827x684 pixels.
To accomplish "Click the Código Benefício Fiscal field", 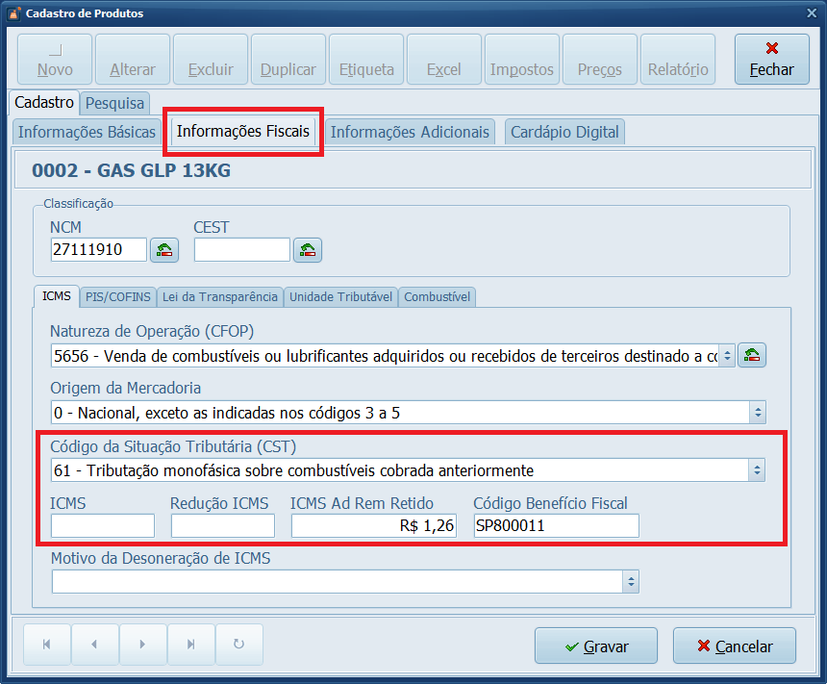I will tap(555, 525).
